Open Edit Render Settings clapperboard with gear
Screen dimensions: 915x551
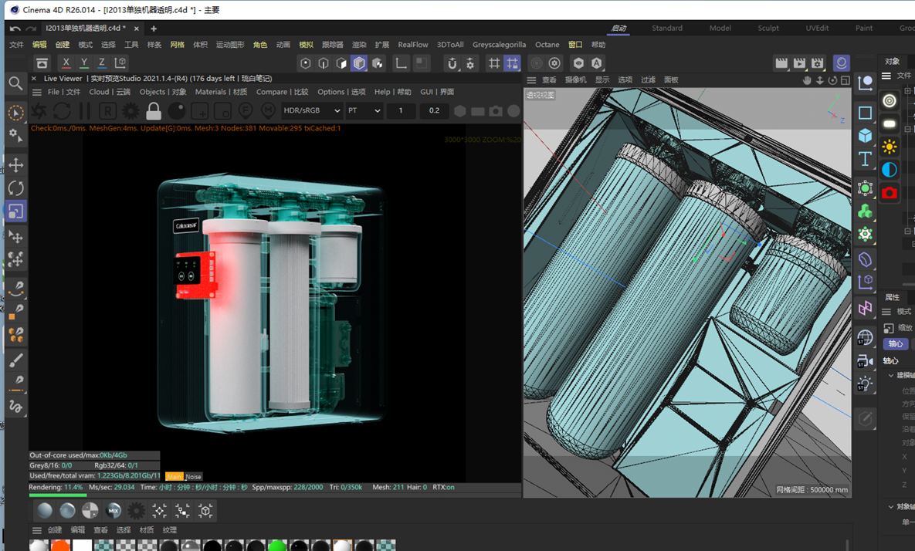coord(818,63)
